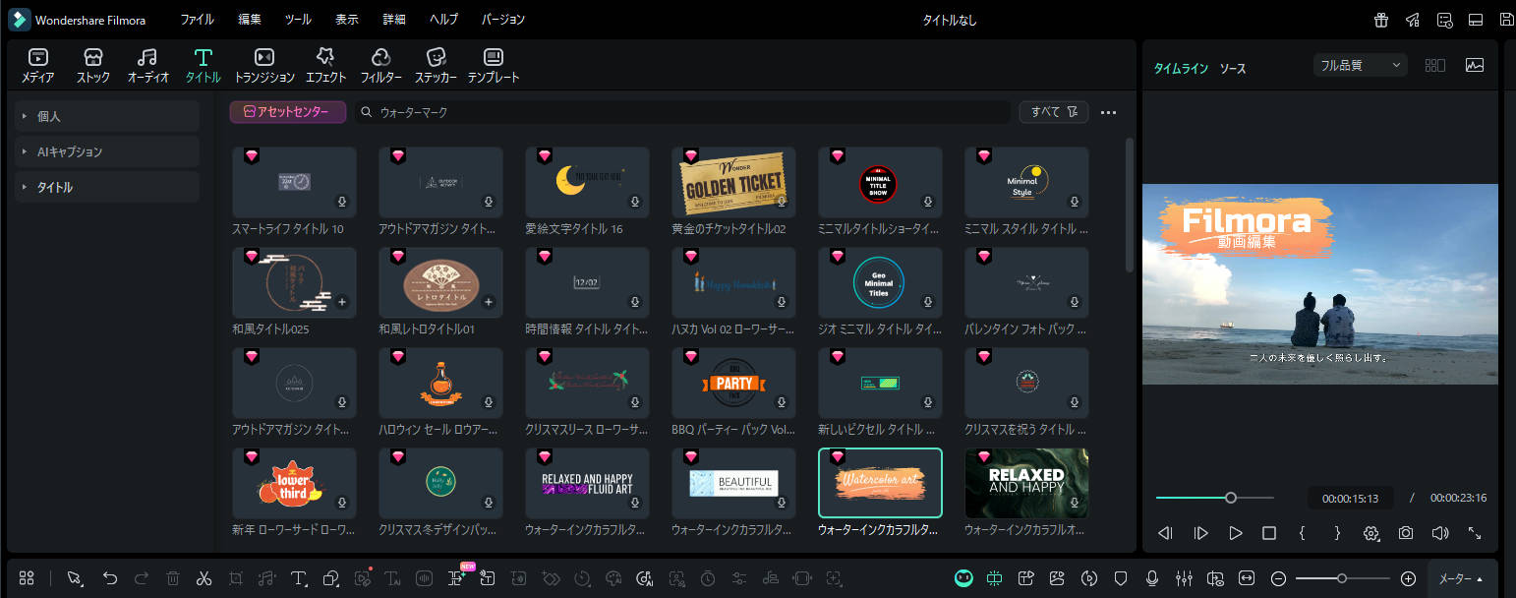
Task: Open the ステッカー stickers panel icon
Action: 436,65
